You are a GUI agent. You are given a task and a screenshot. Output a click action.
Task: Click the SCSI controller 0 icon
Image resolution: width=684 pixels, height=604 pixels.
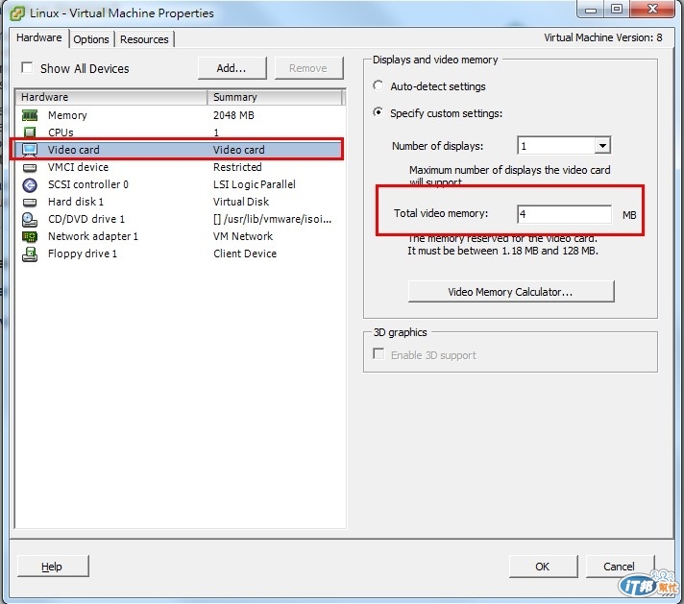coord(30,185)
